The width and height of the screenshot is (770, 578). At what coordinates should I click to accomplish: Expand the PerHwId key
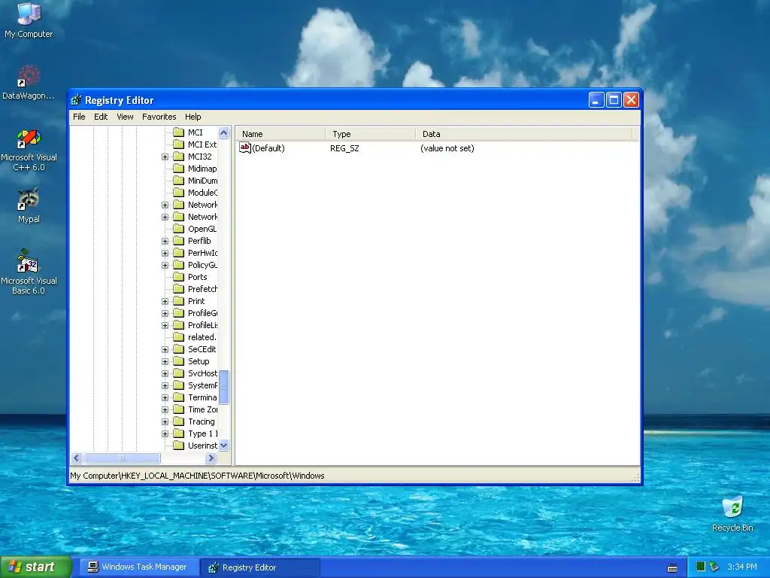pos(165,253)
